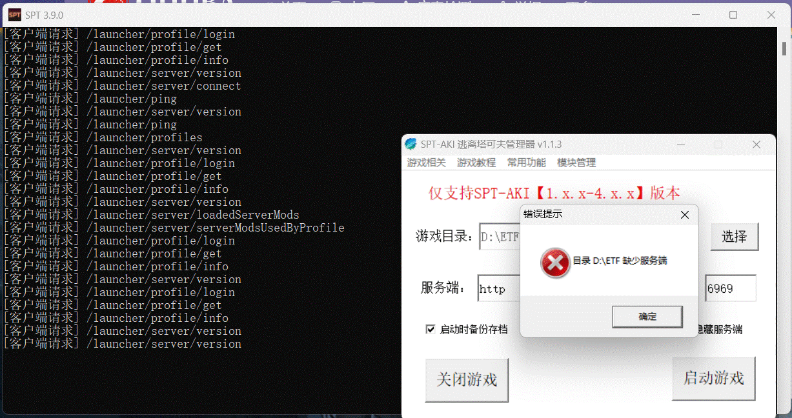Dismiss the 错误提示 dialog with its X

(x=684, y=215)
